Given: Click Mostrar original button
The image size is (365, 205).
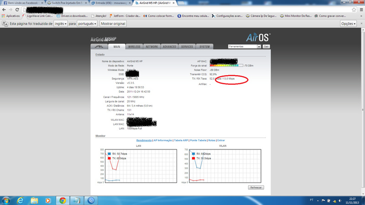Looking at the screenshot, I should 113,24.
